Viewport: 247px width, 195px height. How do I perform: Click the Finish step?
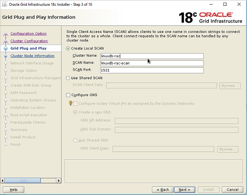16,145
